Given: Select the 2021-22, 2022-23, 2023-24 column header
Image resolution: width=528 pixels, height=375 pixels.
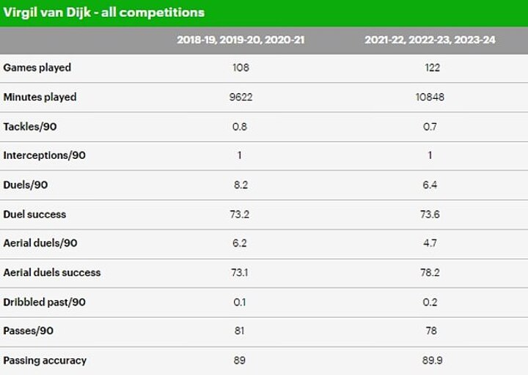Looking at the screenshot, I should [x=430, y=40].
